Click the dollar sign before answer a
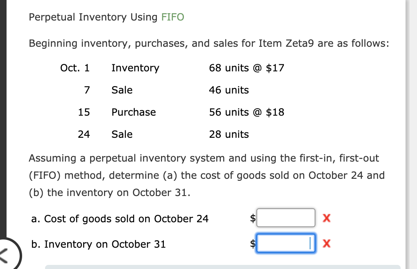The height and width of the screenshot is (269, 417). point(253,219)
